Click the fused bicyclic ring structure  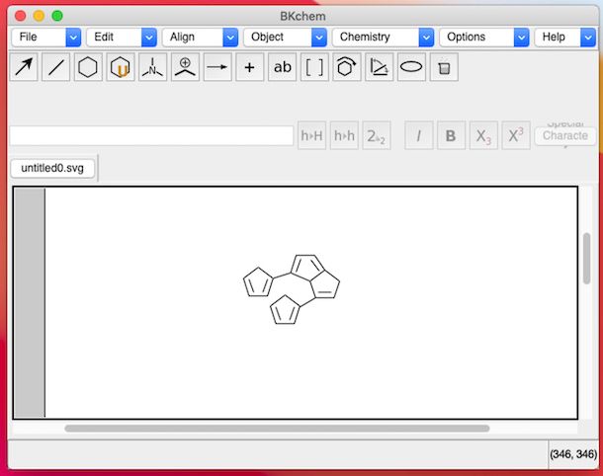point(315,277)
